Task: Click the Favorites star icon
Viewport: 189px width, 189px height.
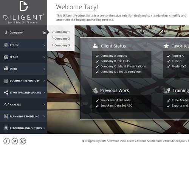Action: pyautogui.click(x=166, y=46)
